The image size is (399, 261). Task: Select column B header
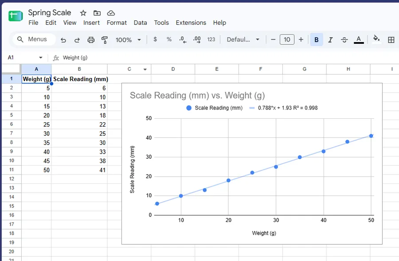pos(79,69)
